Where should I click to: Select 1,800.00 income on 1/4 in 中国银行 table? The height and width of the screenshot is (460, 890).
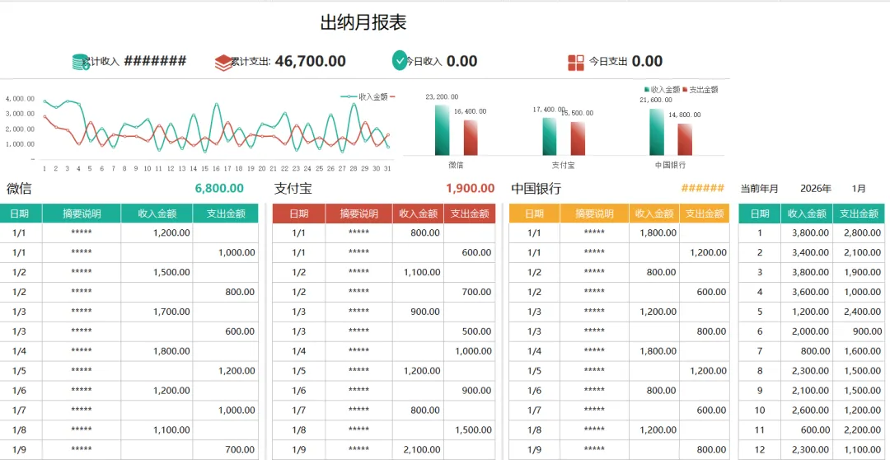coord(653,351)
